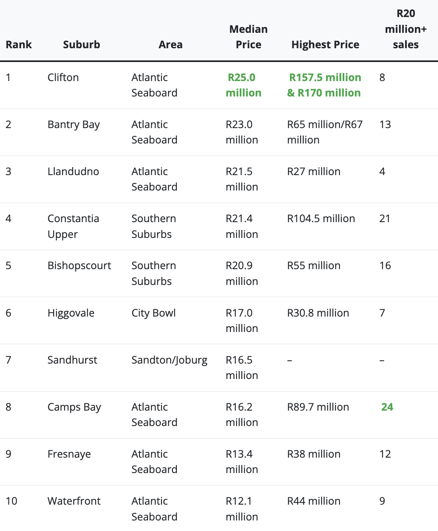Select the Constantia Upper entry

(x=73, y=226)
